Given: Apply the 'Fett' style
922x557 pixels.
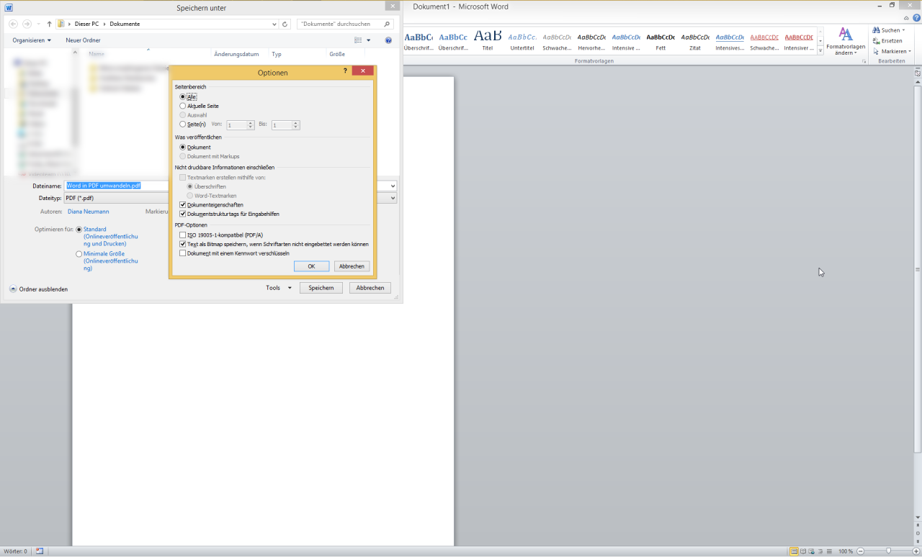Looking at the screenshot, I should point(661,40).
